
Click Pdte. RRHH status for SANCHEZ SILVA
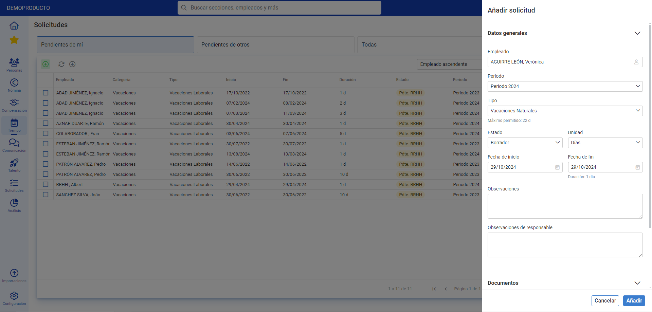pos(411,195)
